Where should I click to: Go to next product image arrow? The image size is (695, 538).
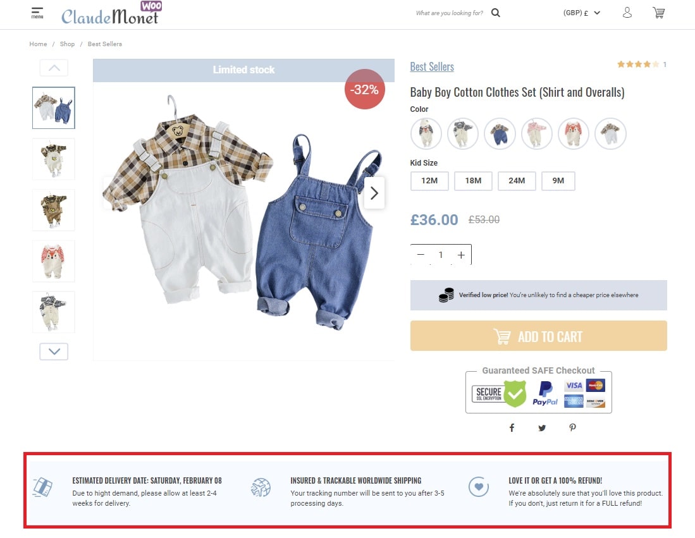374,193
